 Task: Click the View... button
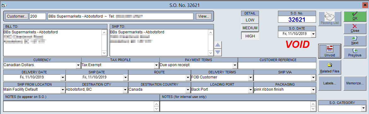[x=204, y=16]
